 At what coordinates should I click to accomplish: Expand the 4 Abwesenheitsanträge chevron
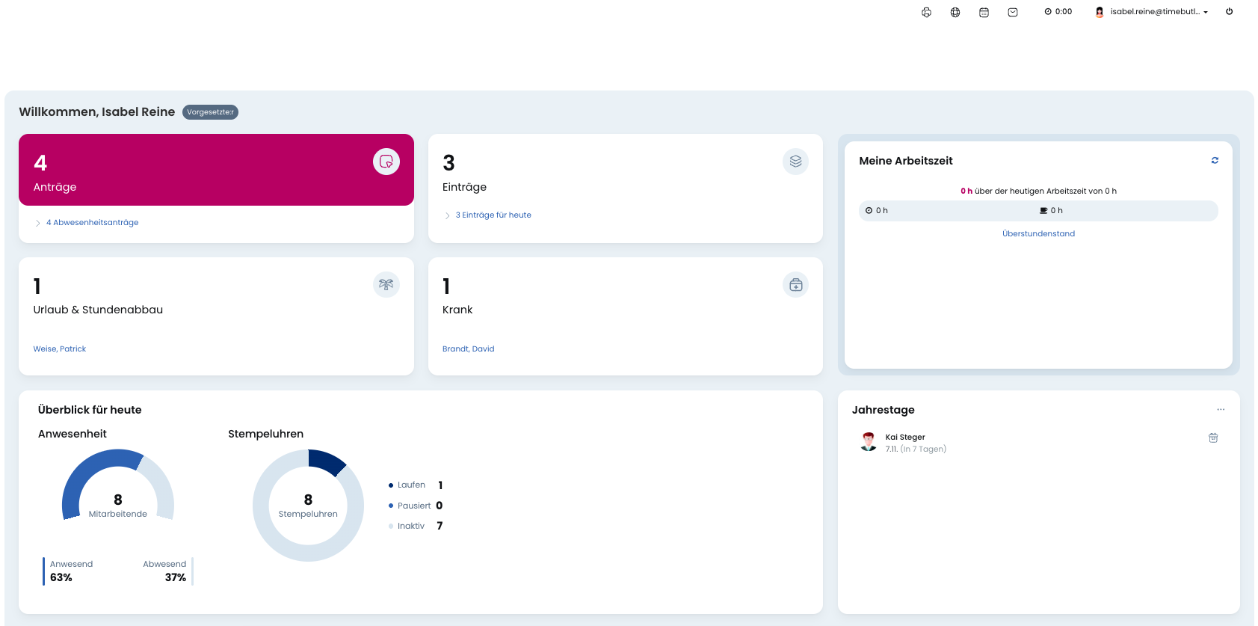click(x=38, y=223)
